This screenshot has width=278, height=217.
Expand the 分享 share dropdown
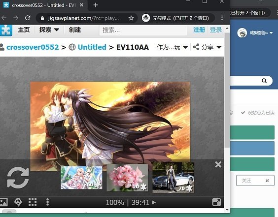[207, 47]
